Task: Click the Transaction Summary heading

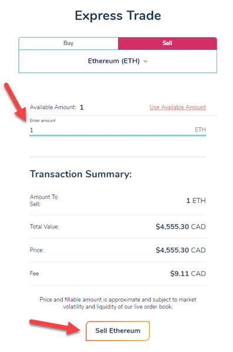Action: pyautogui.click(x=80, y=174)
